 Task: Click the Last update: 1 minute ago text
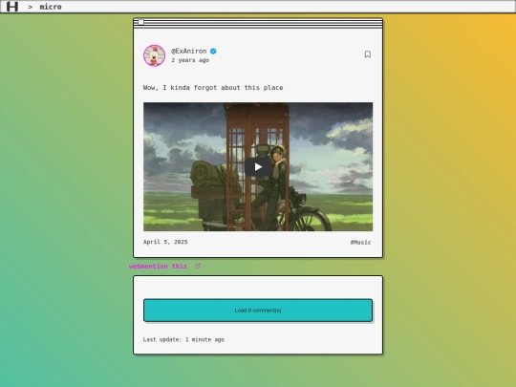coord(183,339)
